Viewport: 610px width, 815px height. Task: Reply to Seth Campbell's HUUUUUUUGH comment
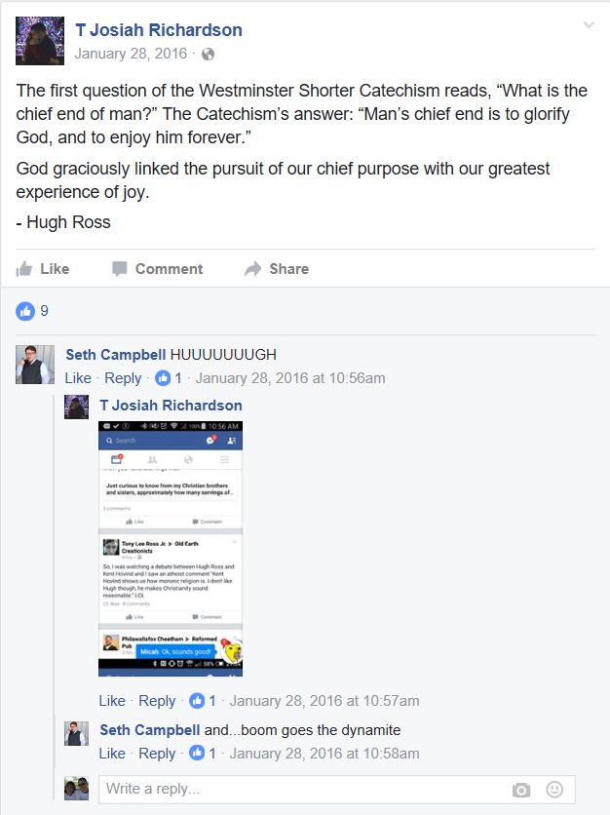coord(123,378)
